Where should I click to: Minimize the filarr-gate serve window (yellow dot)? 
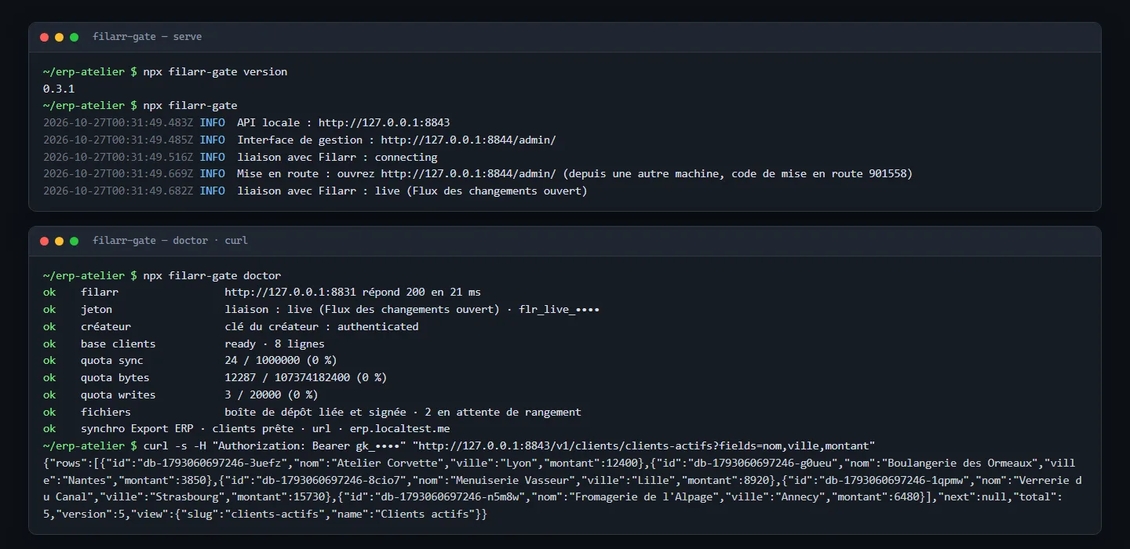point(59,37)
